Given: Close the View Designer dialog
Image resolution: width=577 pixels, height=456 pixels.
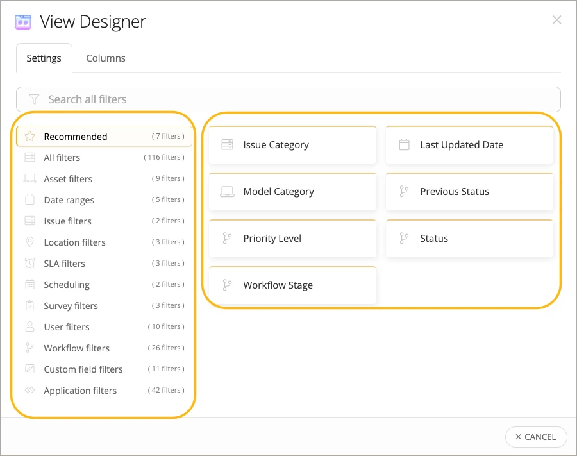Looking at the screenshot, I should [556, 20].
